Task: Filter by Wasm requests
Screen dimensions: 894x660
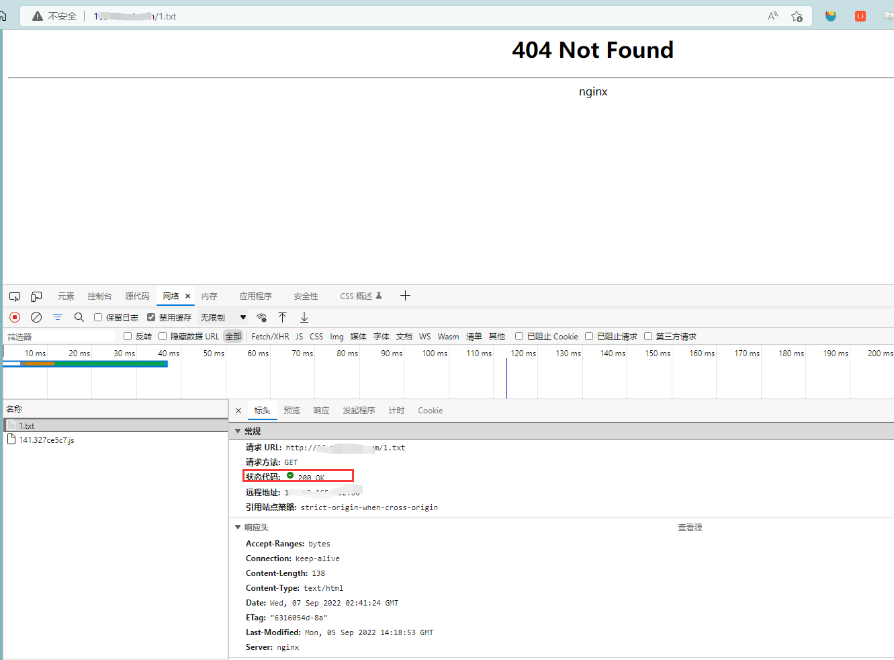Action: 448,337
